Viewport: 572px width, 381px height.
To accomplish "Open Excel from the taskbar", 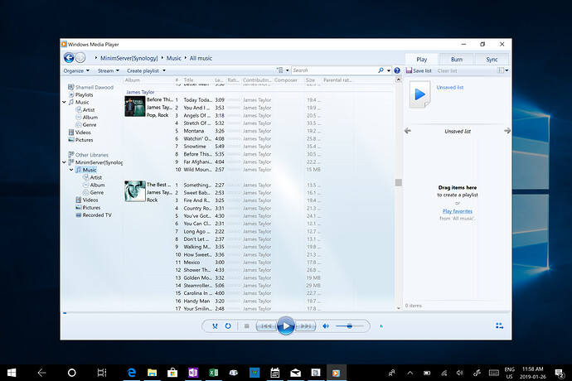I will coord(213,373).
